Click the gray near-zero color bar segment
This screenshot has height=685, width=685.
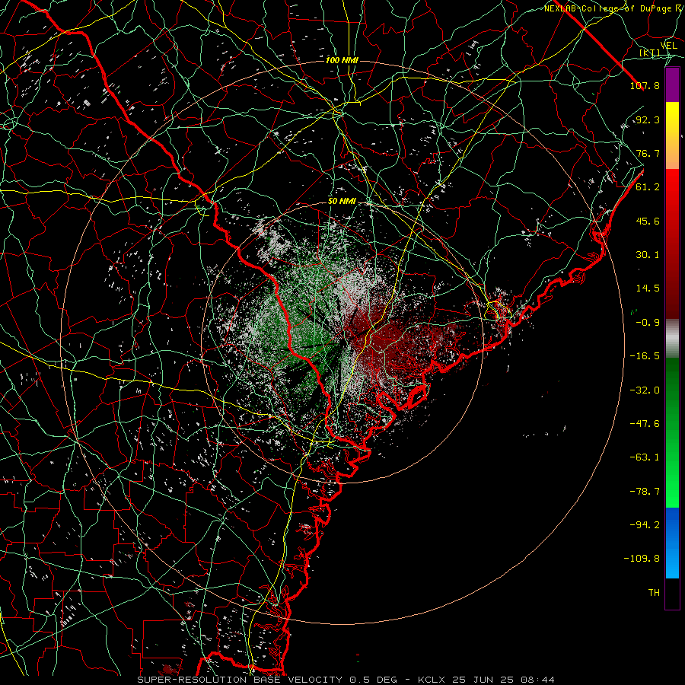click(x=672, y=339)
